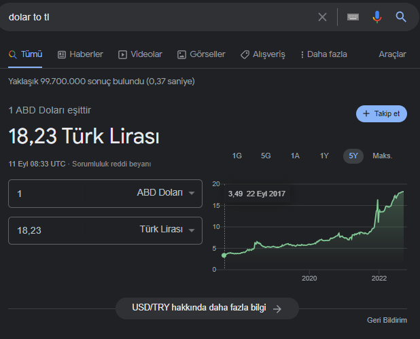The width and height of the screenshot is (420, 339).
Task: Click the Görseller image icon
Action: [x=181, y=54]
